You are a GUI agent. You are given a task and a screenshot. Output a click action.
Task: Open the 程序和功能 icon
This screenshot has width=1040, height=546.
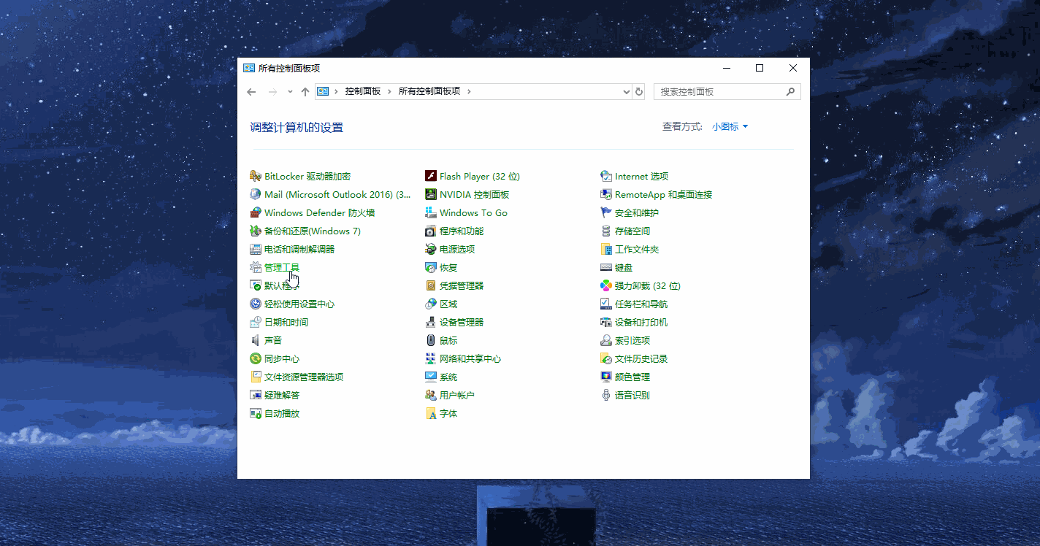point(431,231)
